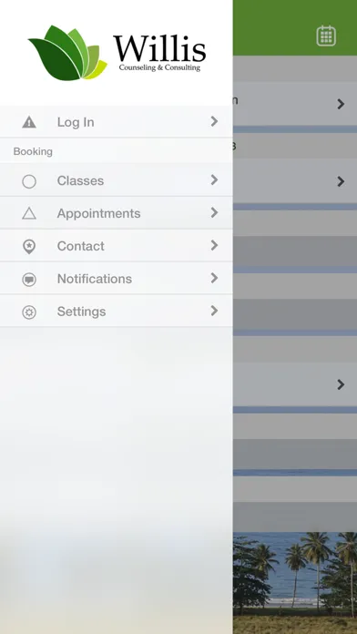357x634 pixels.
Task: Open the Notifications row arrow
Action: [214, 278]
